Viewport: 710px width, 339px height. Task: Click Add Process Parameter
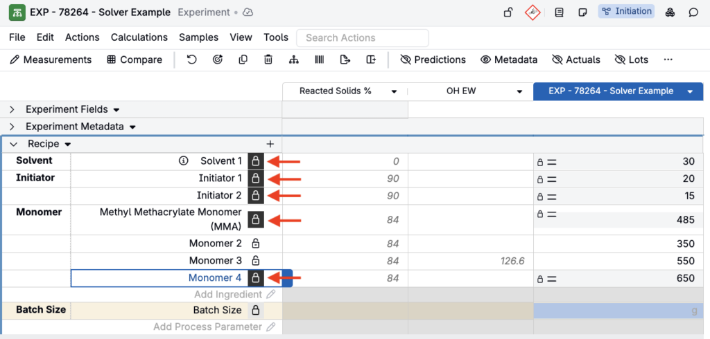click(214, 327)
